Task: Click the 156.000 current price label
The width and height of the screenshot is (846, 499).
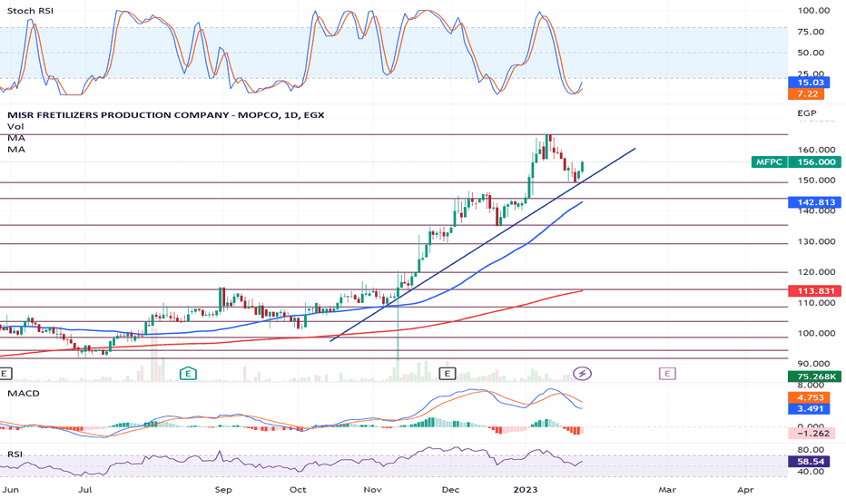Action: click(x=814, y=161)
